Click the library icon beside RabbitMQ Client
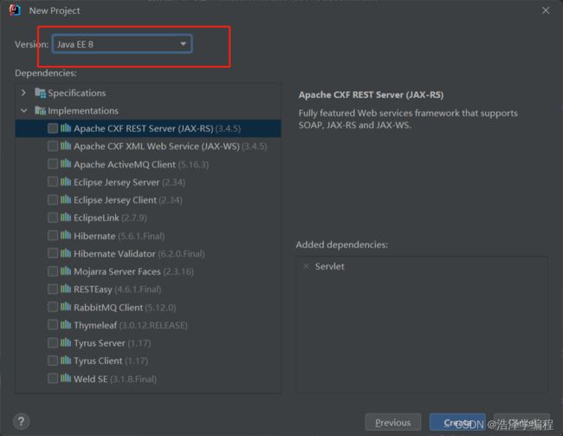 [x=66, y=307]
